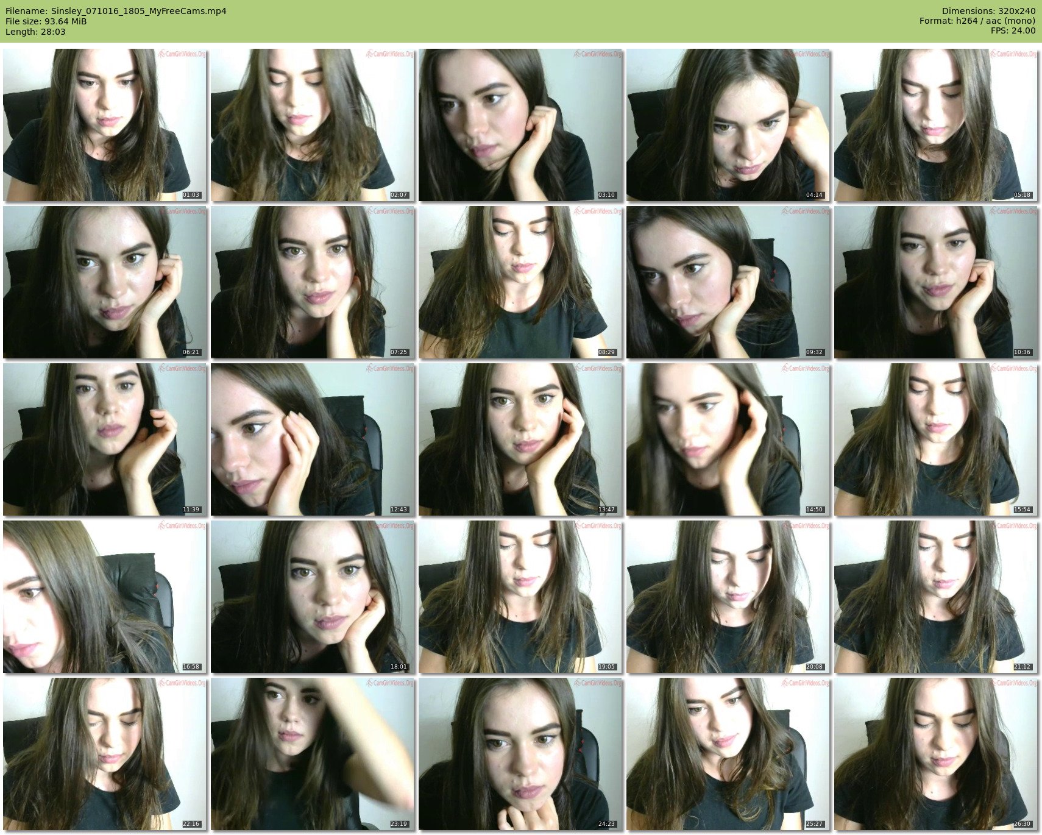Click the Length 28:03 text

click(x=35, y=32)
